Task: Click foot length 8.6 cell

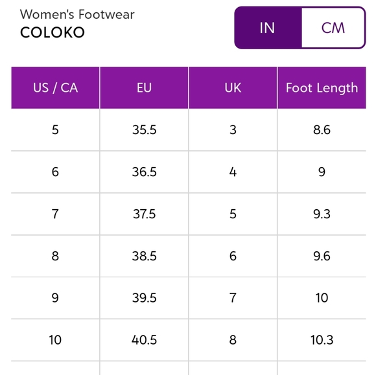Action: coord(322,130)
